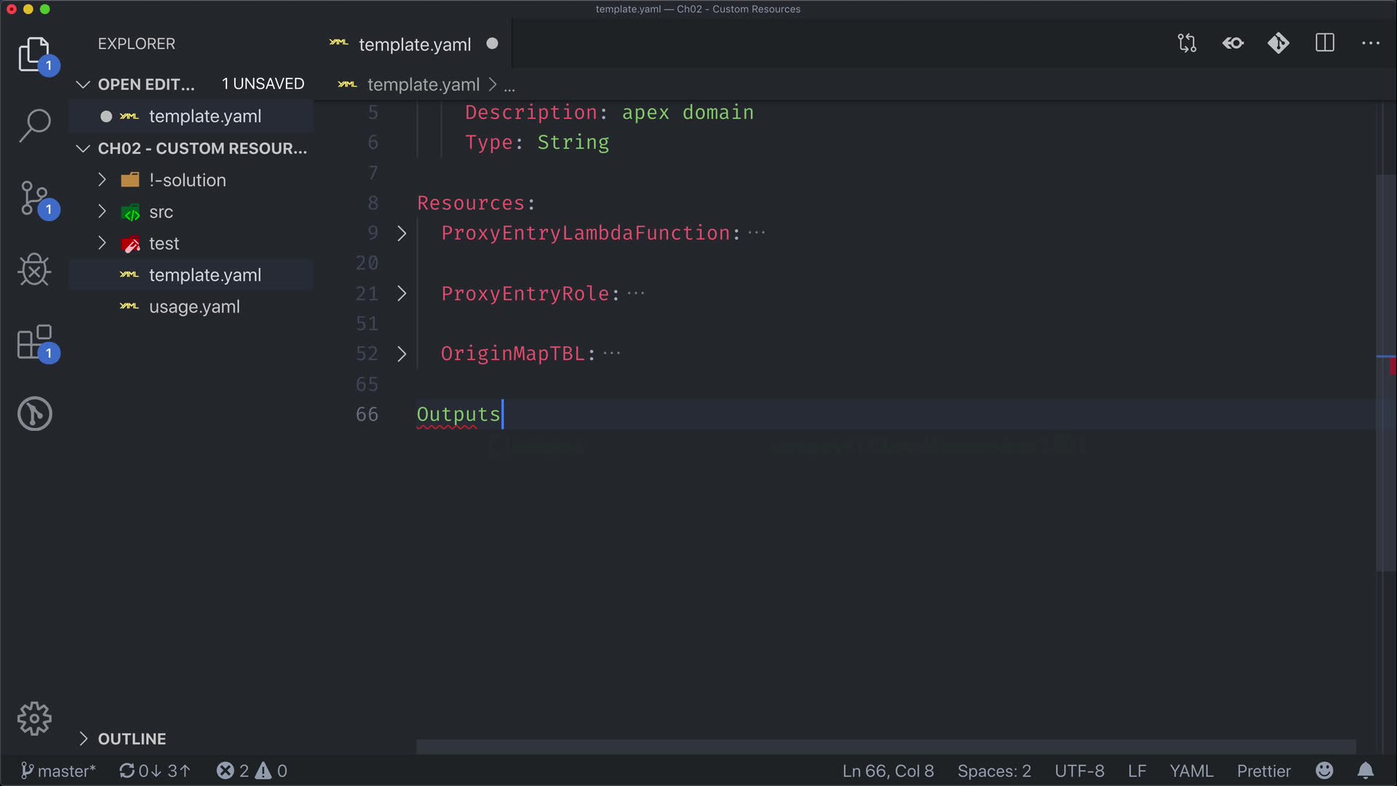Click the master branch status item

(x=58, y=771)
